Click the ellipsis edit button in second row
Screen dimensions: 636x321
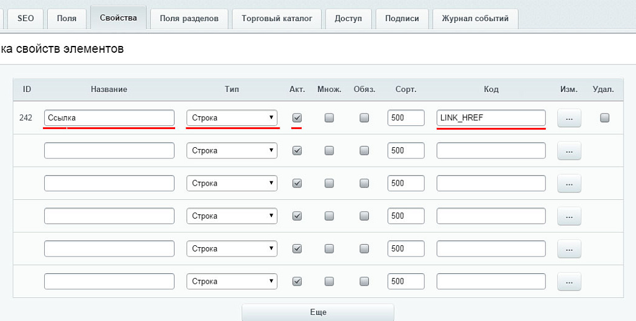(x=569, y=150)
